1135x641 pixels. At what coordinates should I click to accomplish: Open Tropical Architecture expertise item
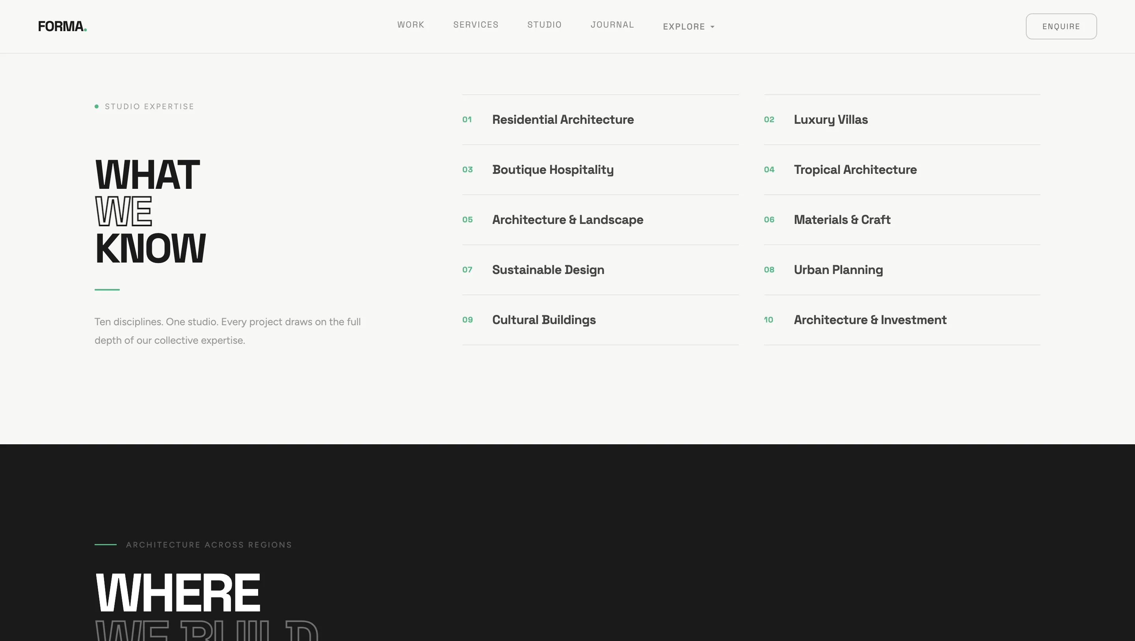[x=855, y=169]
